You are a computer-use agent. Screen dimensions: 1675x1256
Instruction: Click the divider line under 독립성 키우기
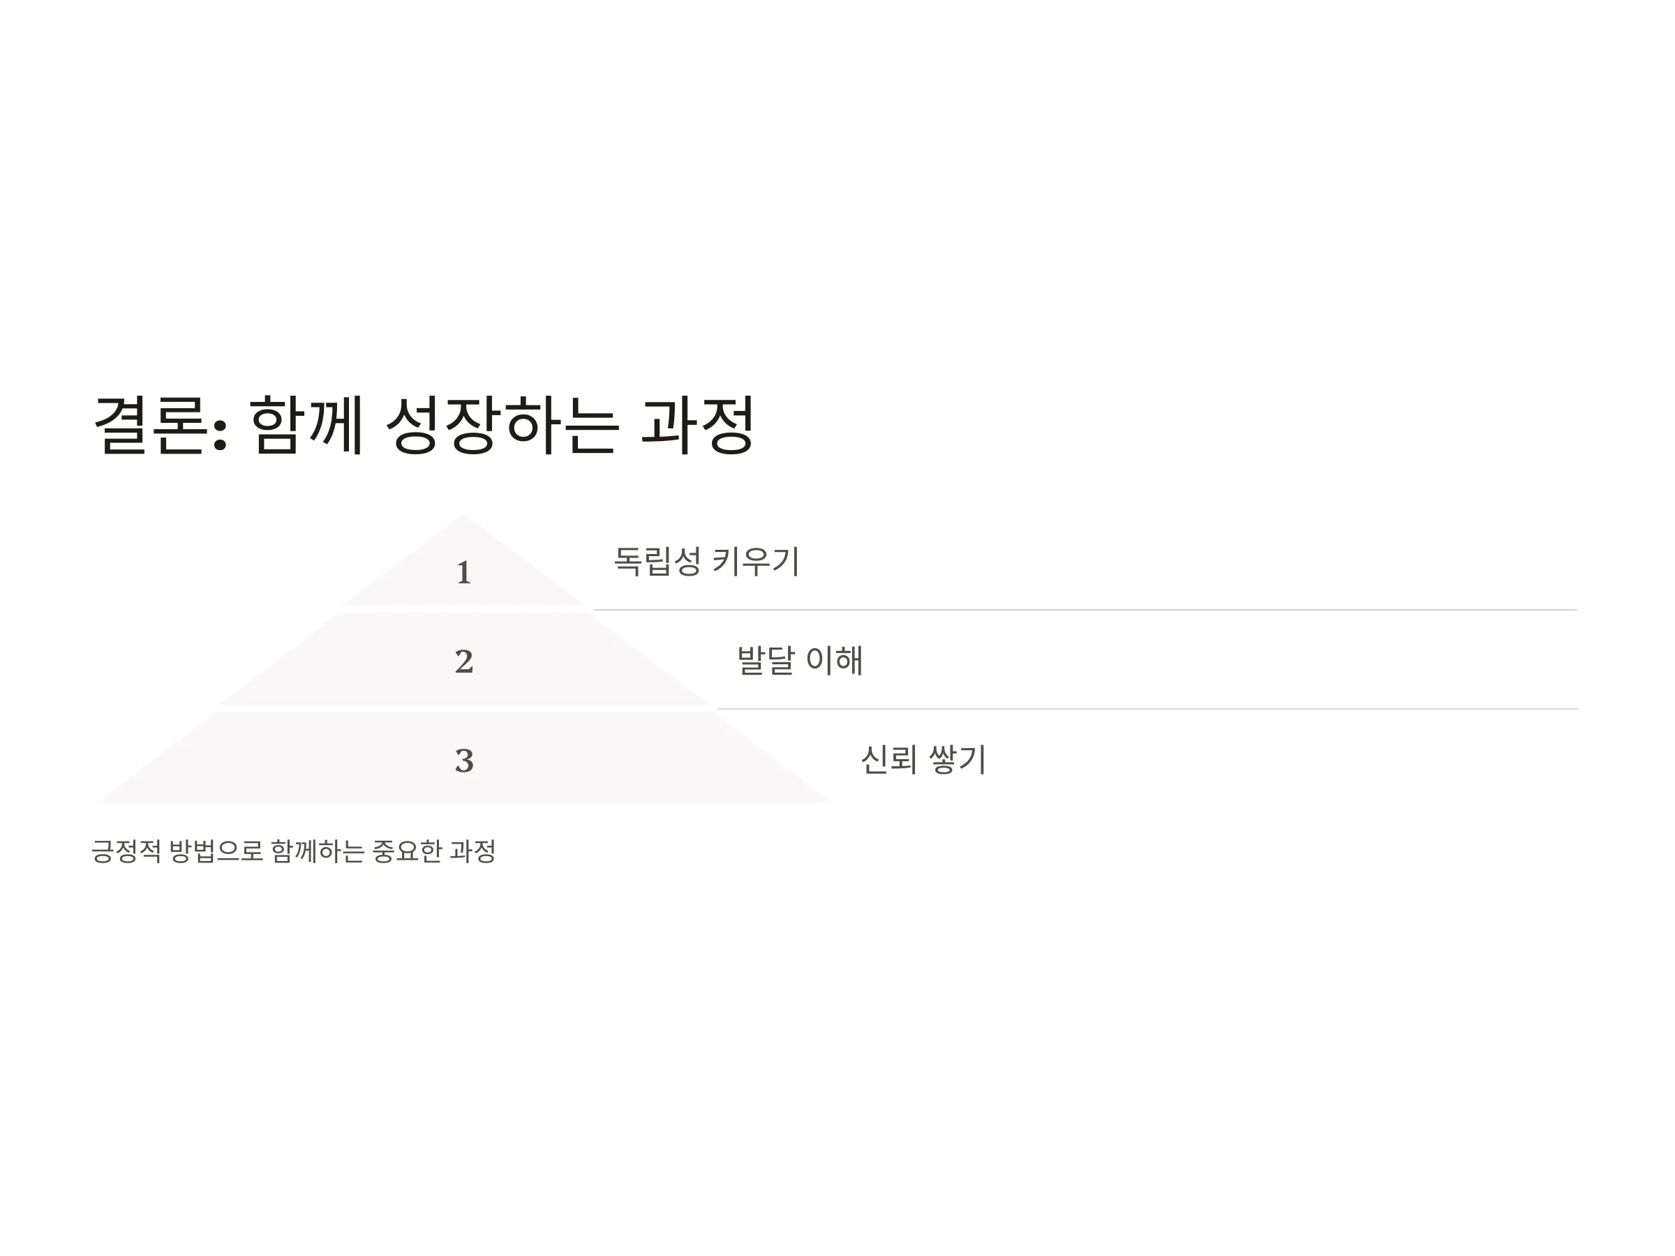pos(1085,609)
